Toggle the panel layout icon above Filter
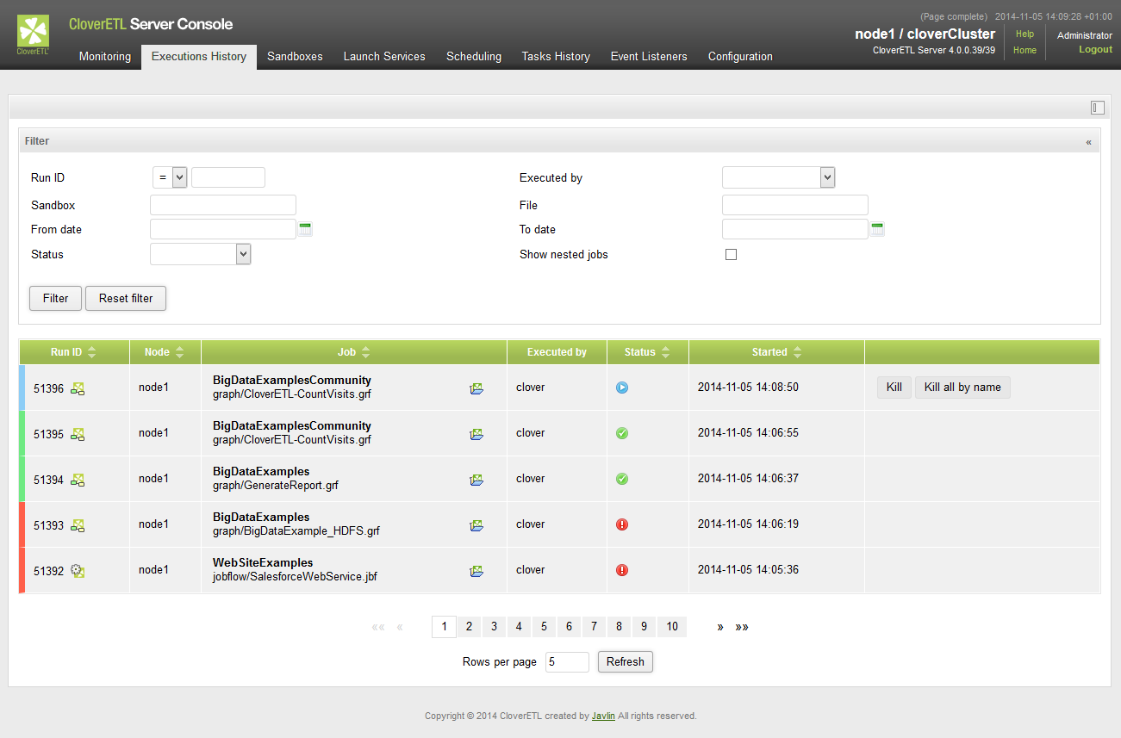 tap(1097, 107)
